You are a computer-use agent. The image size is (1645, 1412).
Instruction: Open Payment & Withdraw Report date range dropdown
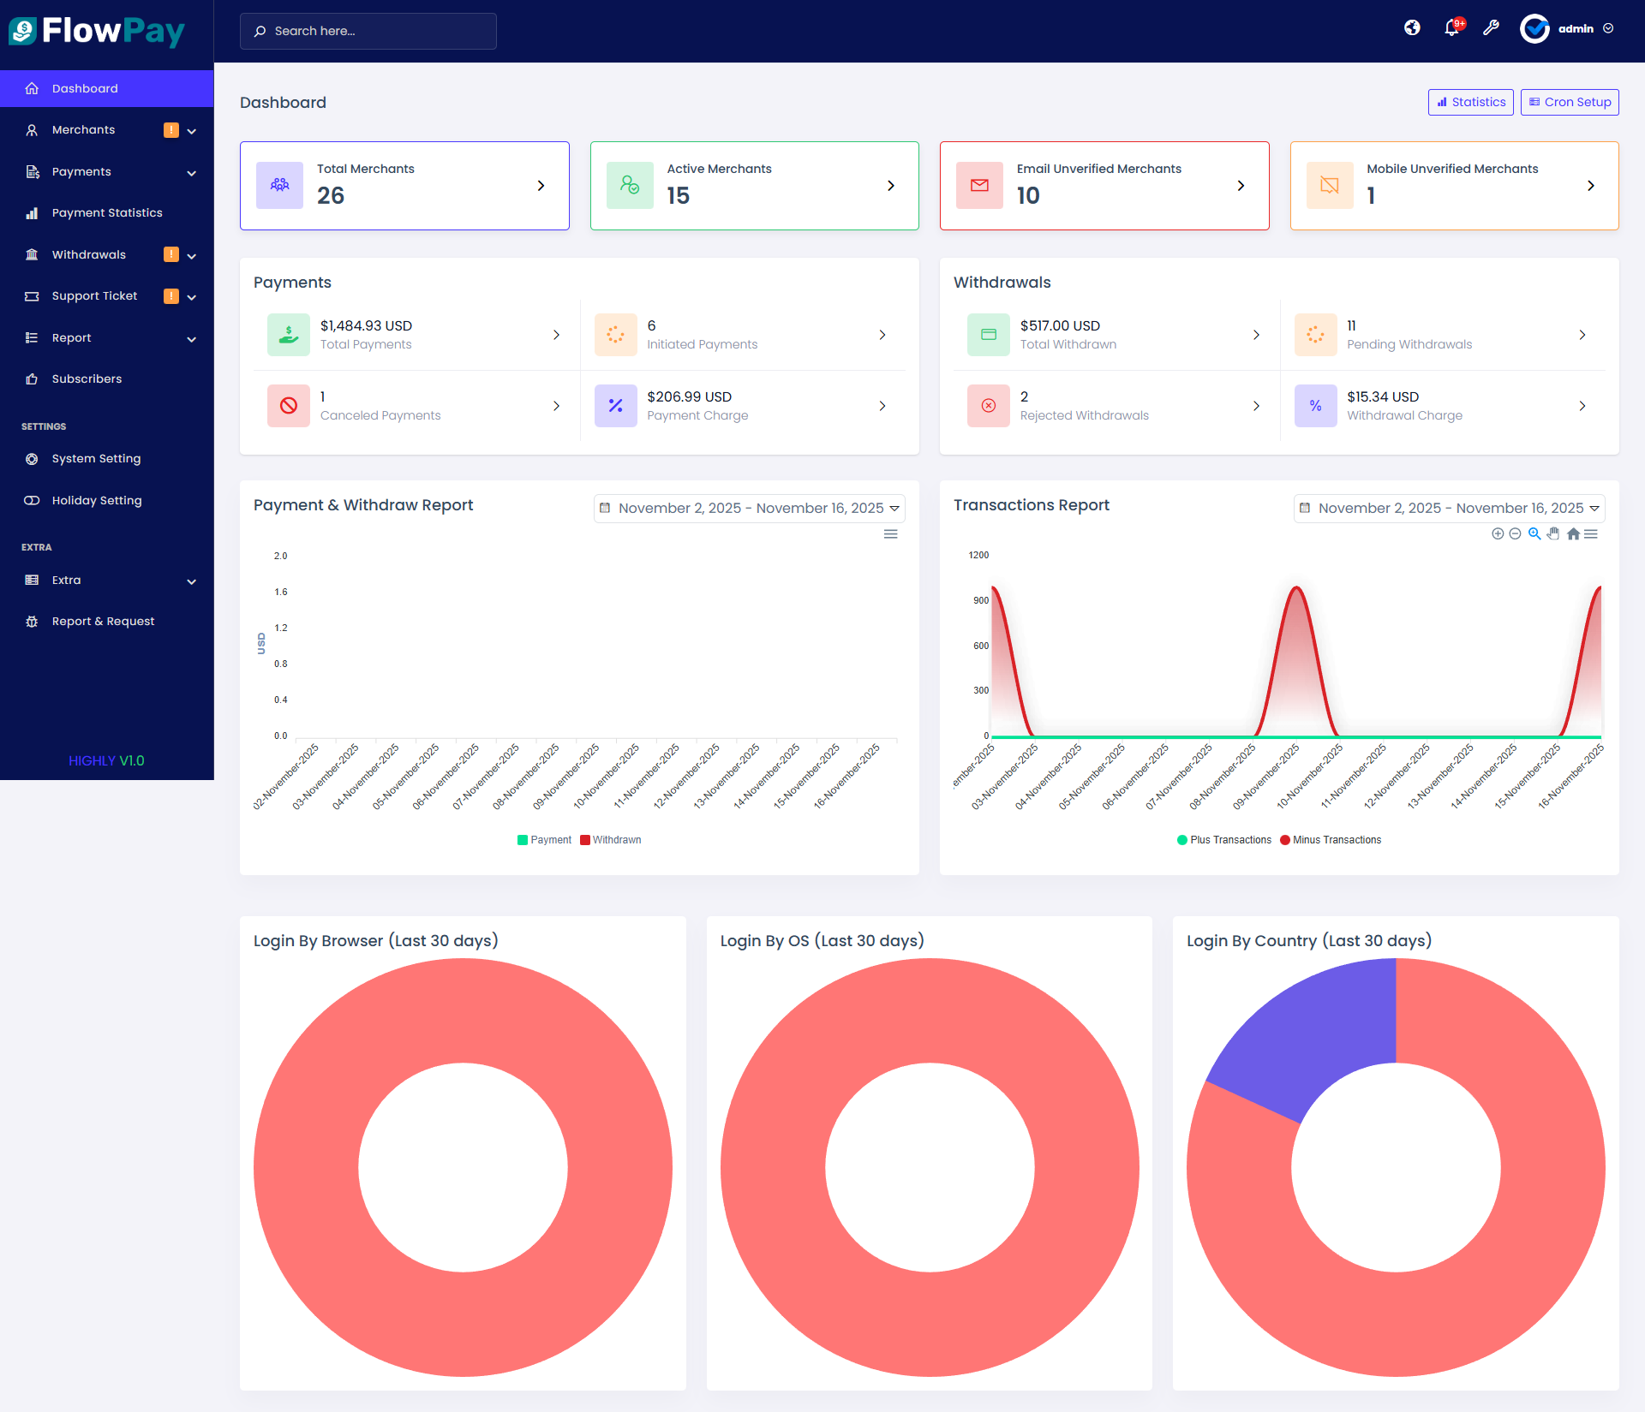coord(749,509)
